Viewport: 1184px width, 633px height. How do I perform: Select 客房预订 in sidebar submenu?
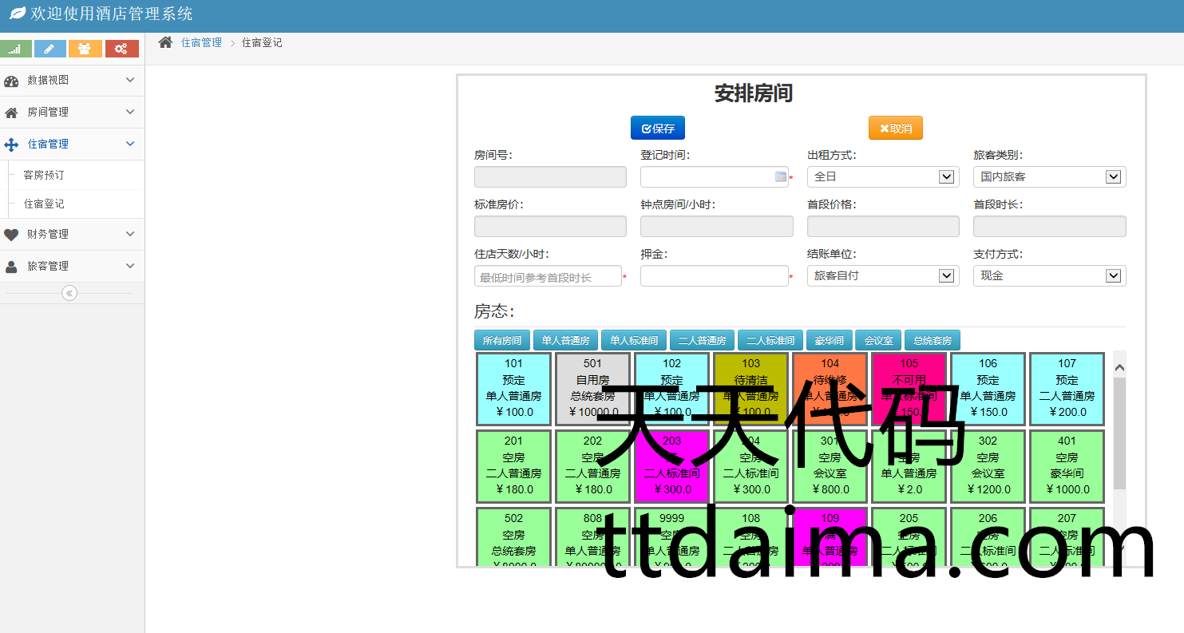coord(44,175)
